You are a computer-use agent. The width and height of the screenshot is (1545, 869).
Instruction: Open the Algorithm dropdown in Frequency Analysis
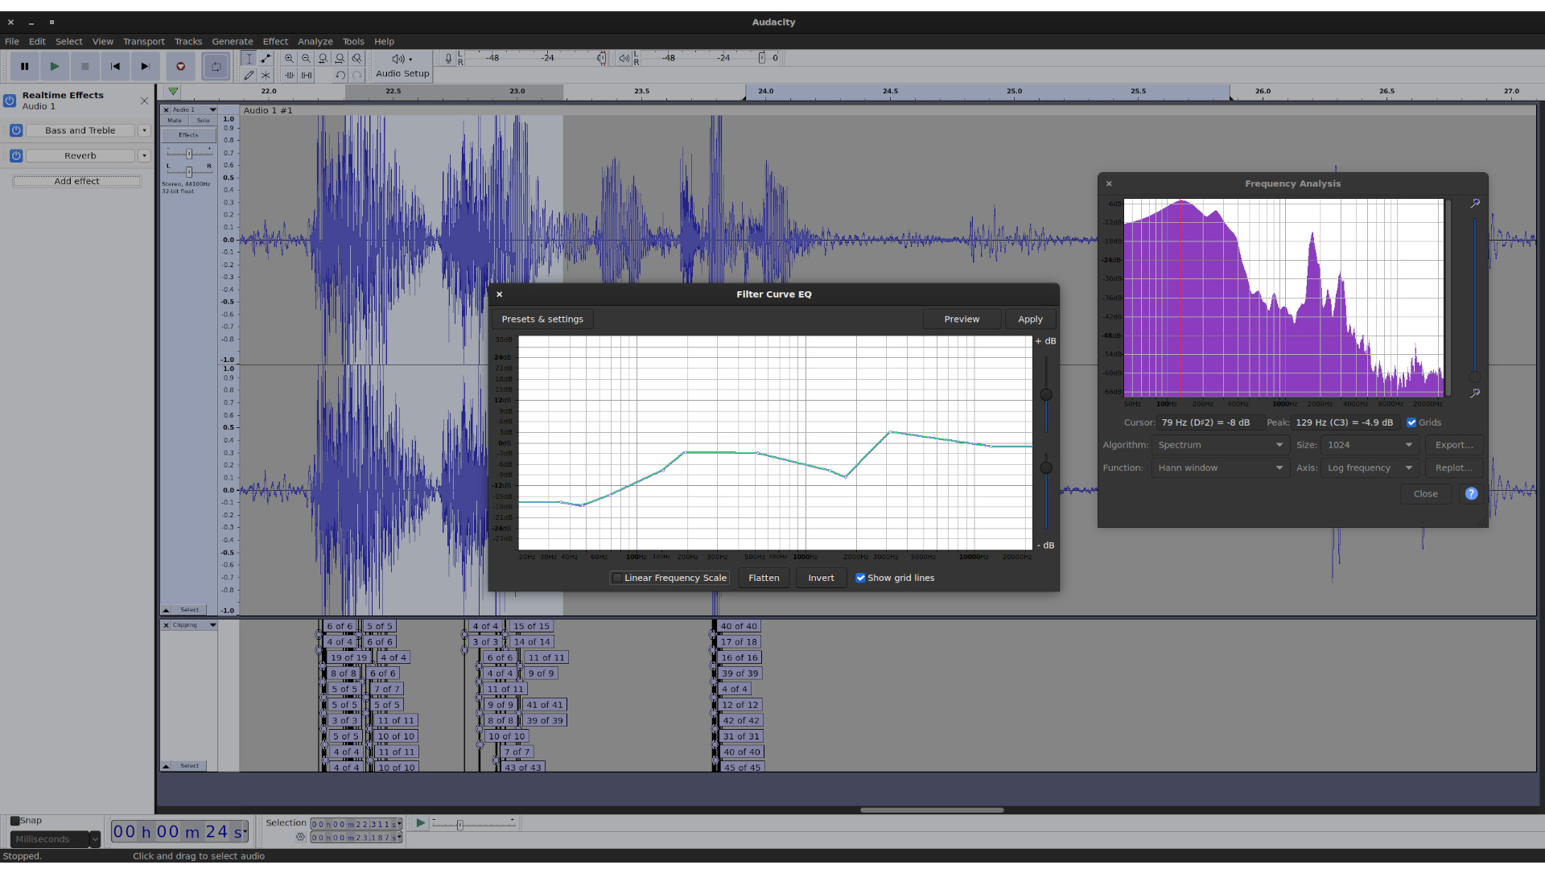tap(1218, 444)
